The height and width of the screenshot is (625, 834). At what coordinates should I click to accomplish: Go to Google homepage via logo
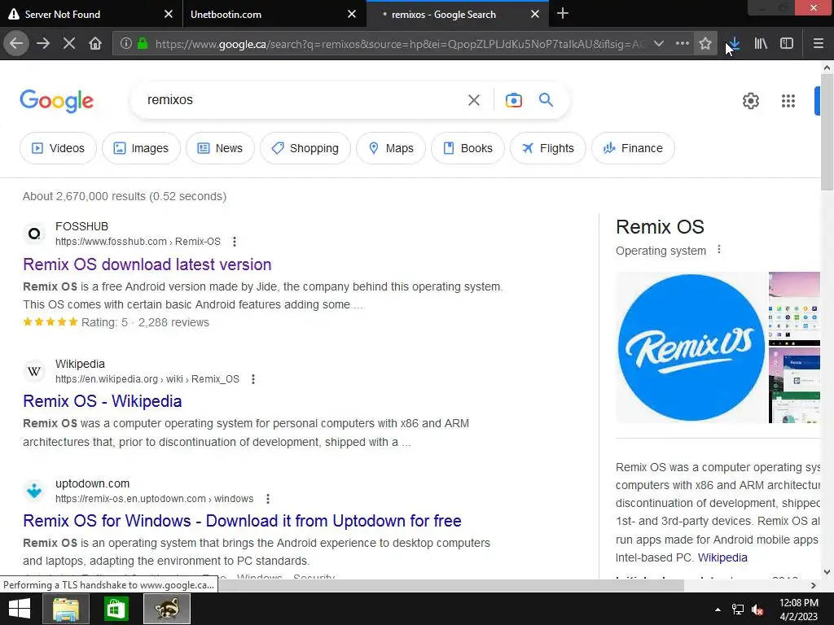click(x=57, y=100)
